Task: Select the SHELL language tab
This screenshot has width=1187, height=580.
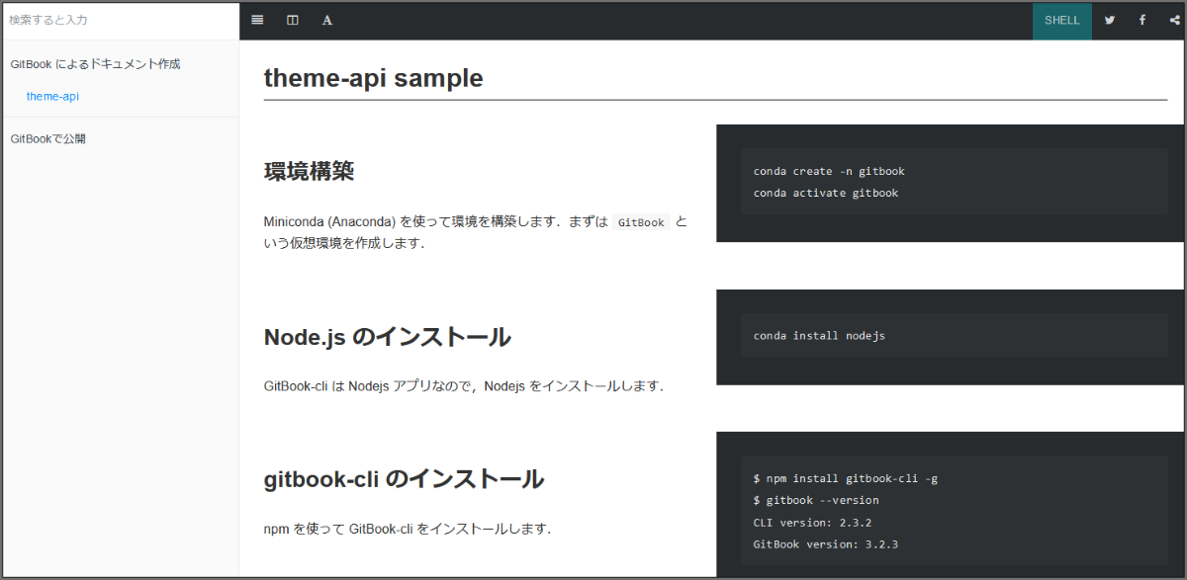Action: pyautogui.click(x=1062, y=20)
